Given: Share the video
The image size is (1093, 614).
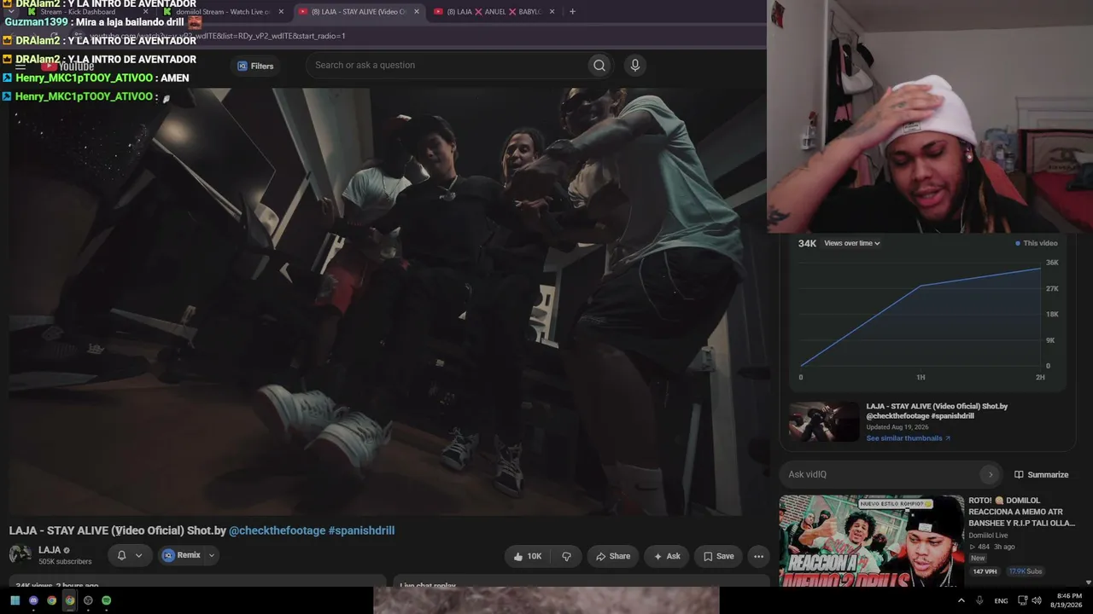Looking at the screenshot, I should (x=613, y=556).
